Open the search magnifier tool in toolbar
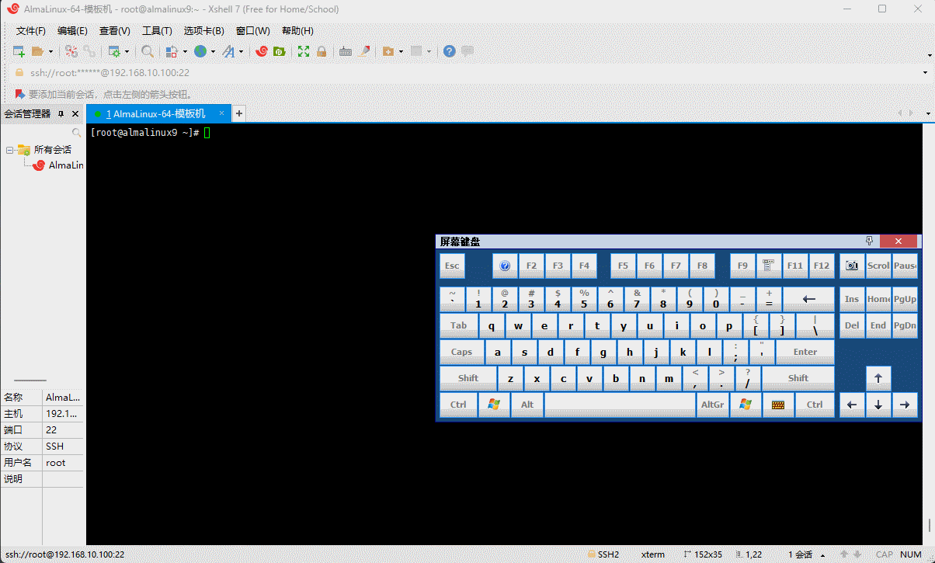 pyautogui.click(x=147, y=51)
